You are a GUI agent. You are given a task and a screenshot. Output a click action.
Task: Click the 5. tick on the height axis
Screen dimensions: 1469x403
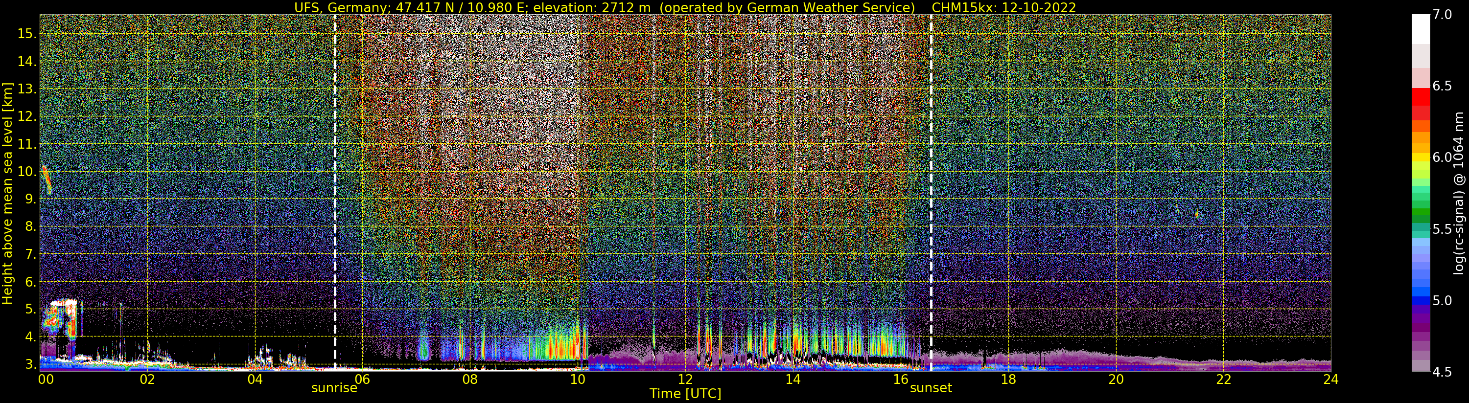pyautogui.click(x=30, y=310)
